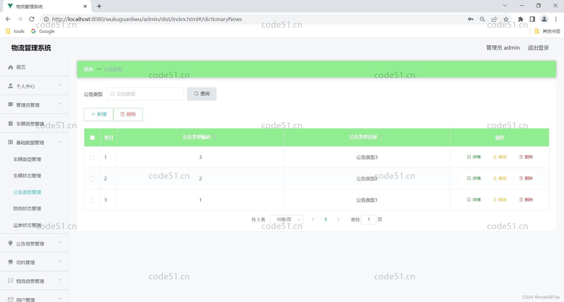The image size is (564, 302).
Task: Click 修改 for 公告类型1
Action: 500,200
